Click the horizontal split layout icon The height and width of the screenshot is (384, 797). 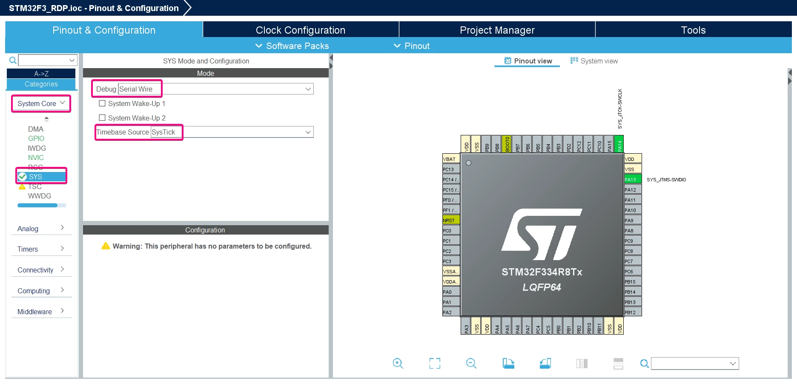pyautogui.click(x=618, y=363)
